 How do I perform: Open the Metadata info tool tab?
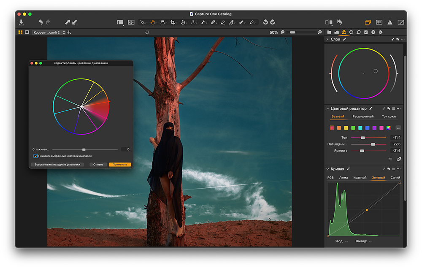[373, 32]
